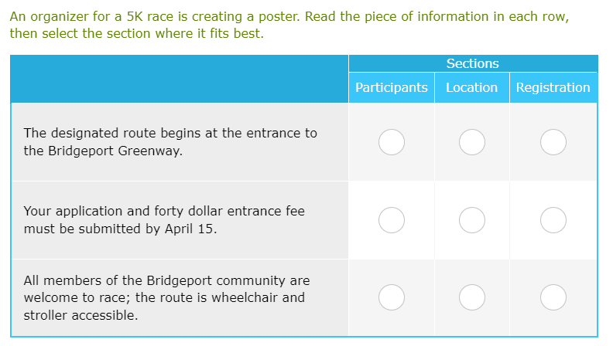Select Location for the designated route statement
613x346 pixels.
(472, 142)
